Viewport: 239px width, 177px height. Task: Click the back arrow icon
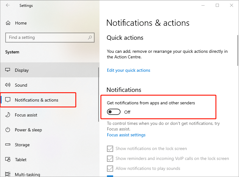[8, 5]
